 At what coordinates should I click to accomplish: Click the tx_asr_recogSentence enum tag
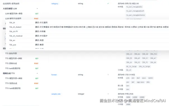(135, 15)
